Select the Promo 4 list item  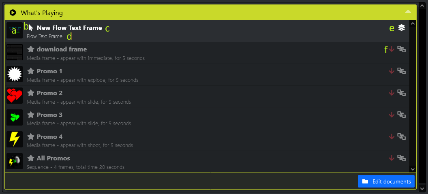point(203,140)
